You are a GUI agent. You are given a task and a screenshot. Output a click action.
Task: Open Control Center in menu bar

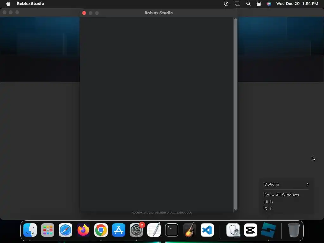pos(259,4)
